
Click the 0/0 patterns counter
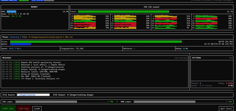231,58
